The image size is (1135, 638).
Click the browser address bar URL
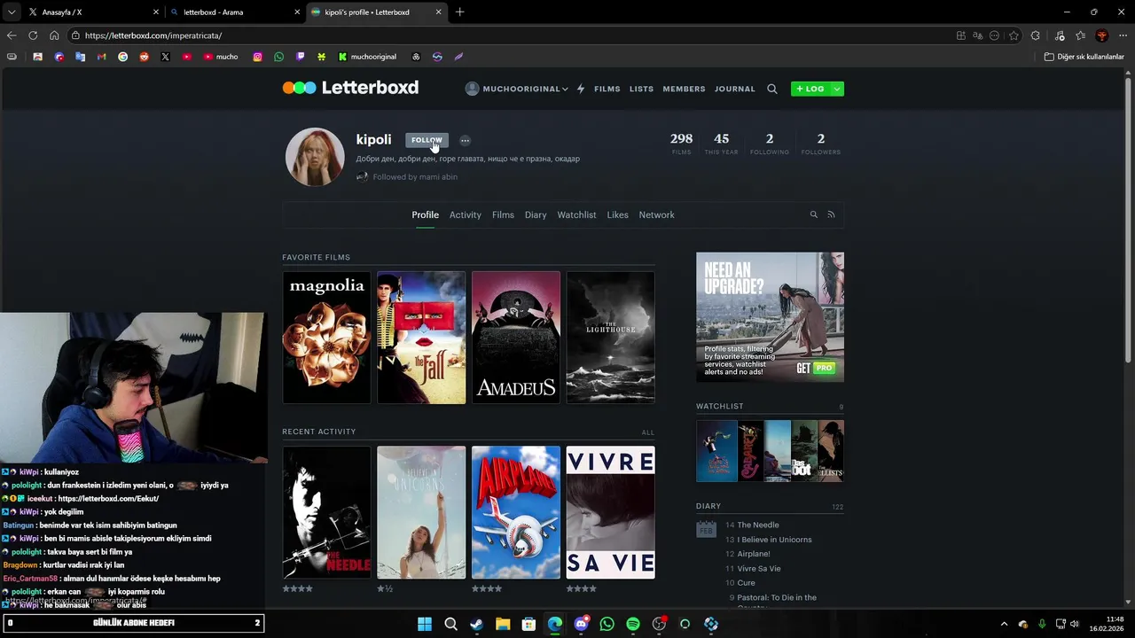click(153, 35)
